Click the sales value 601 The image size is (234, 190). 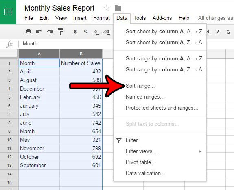tap(81, 165)
